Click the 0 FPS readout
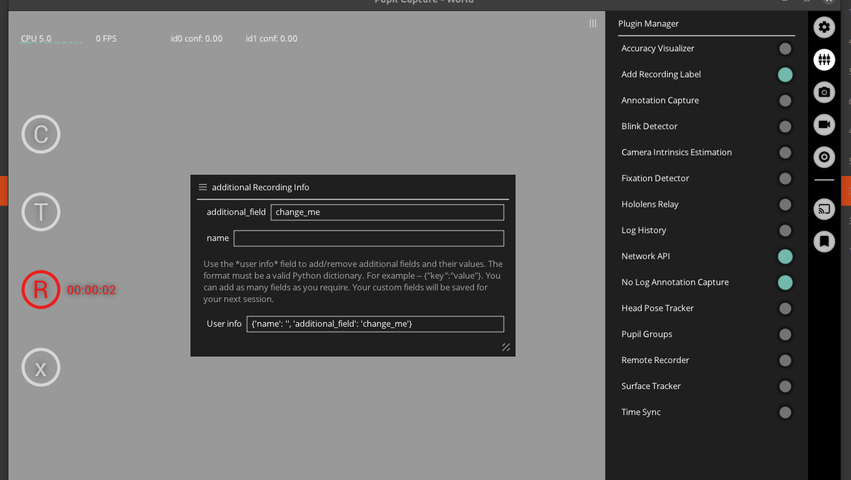 click(x=106, y=39)
